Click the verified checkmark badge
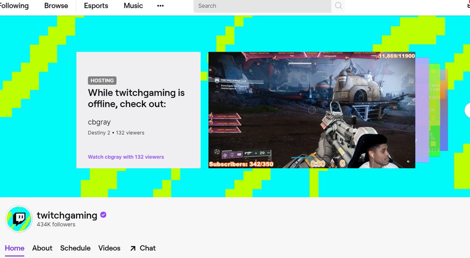 (103, 215)
